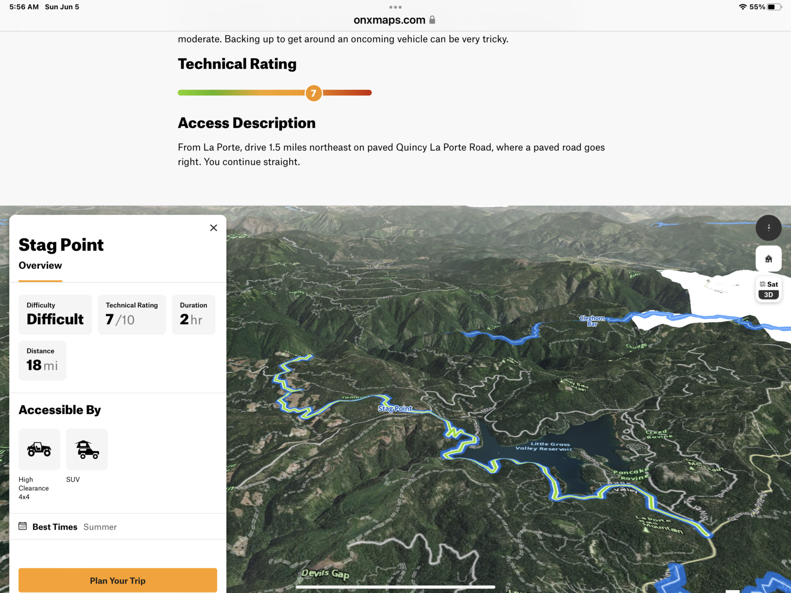Toggle the 3D map view
Screen dimensions: 791x593
pos(768,295)
